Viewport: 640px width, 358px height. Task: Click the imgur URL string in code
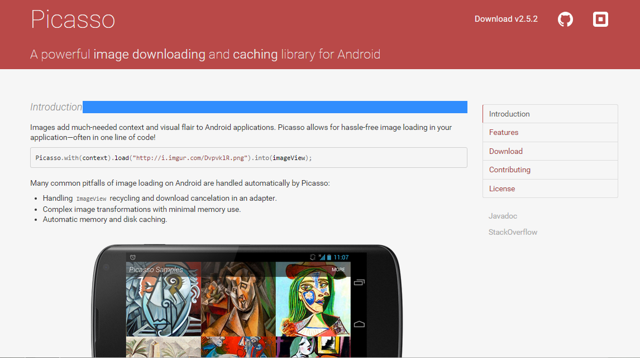(x=190, y=158)
